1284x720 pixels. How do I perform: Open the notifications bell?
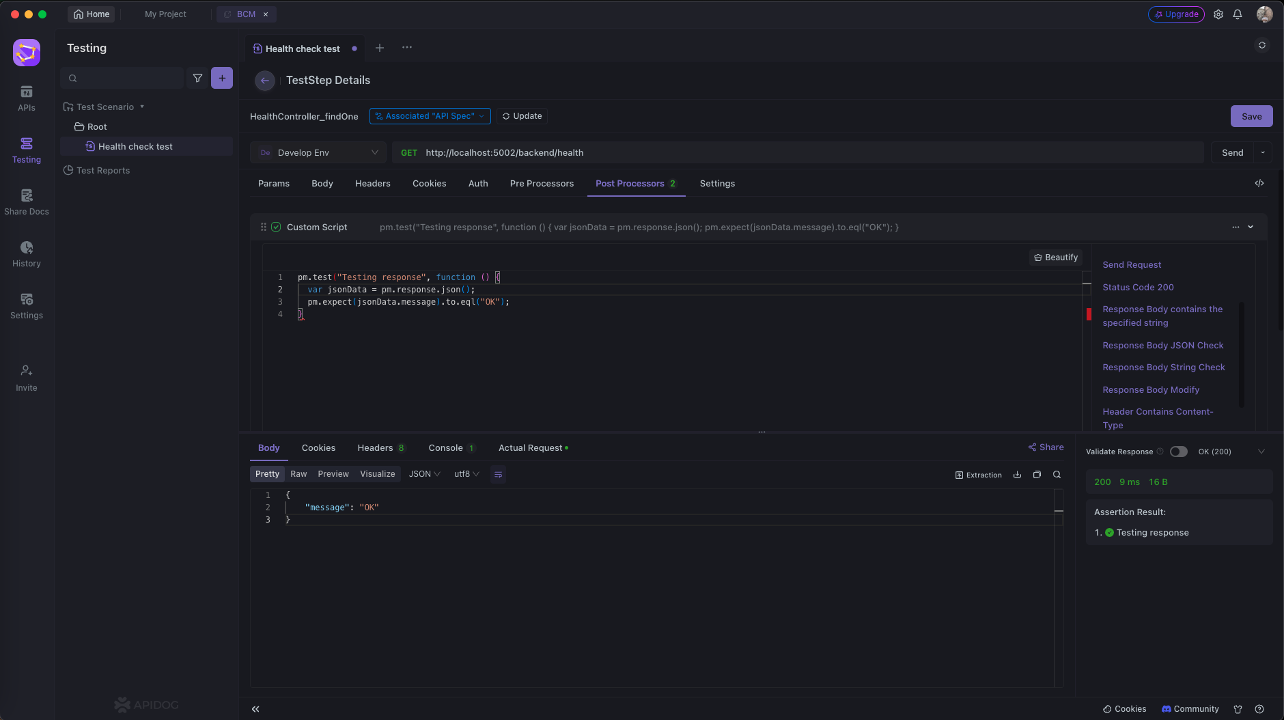[x=1238, y=14]
